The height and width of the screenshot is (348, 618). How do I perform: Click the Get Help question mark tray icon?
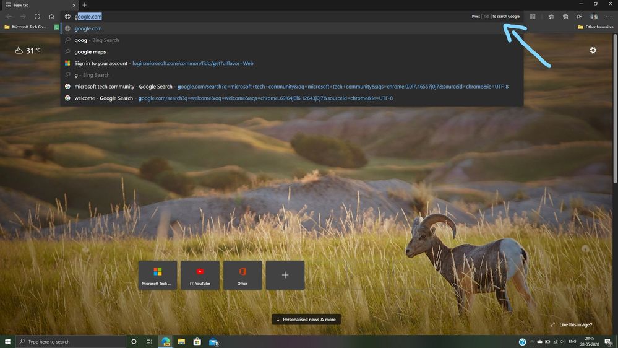pos(522,342)
